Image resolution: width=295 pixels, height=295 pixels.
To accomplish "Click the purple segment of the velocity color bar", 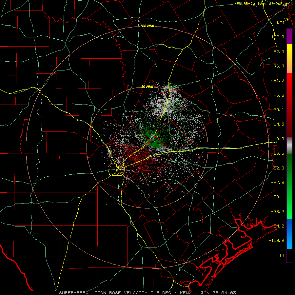I will pos(289,36).
